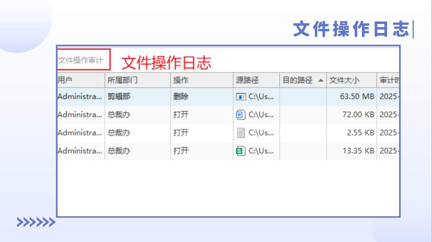Select the 13.35 KB file size cell
Screen dimensions: 432x242
click(x=352, y=151)
